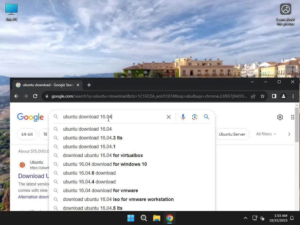Select the This PC desktop icon
This screenshot has width=300, height=225.
pyautogui.click(x=11, y=12)
